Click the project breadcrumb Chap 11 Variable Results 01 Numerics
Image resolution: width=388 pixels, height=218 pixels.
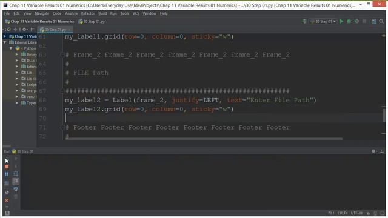39,22
